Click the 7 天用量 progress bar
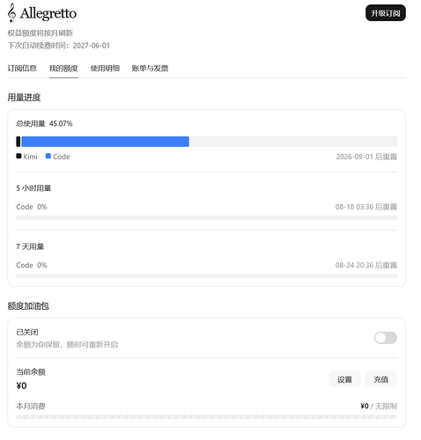Image resolution: width=421 pixels, height=440 pixels. 206,275
